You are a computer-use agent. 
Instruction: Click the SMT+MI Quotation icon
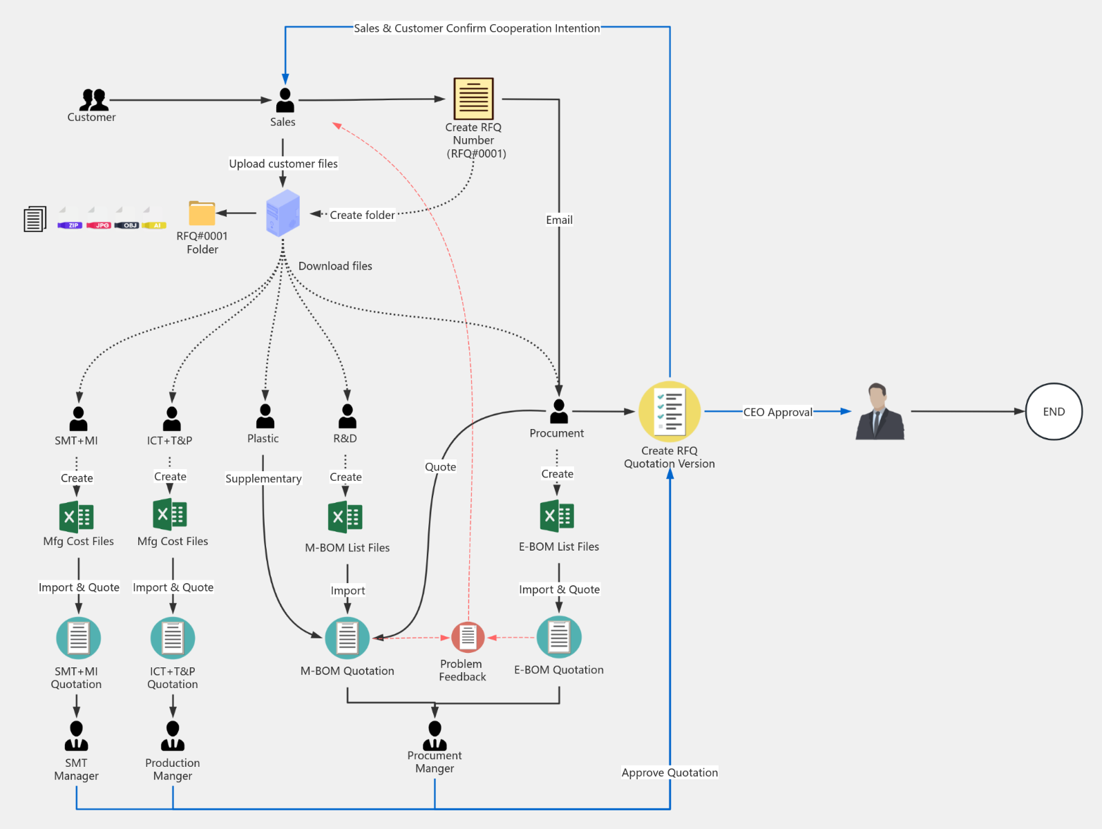point(78,638)
